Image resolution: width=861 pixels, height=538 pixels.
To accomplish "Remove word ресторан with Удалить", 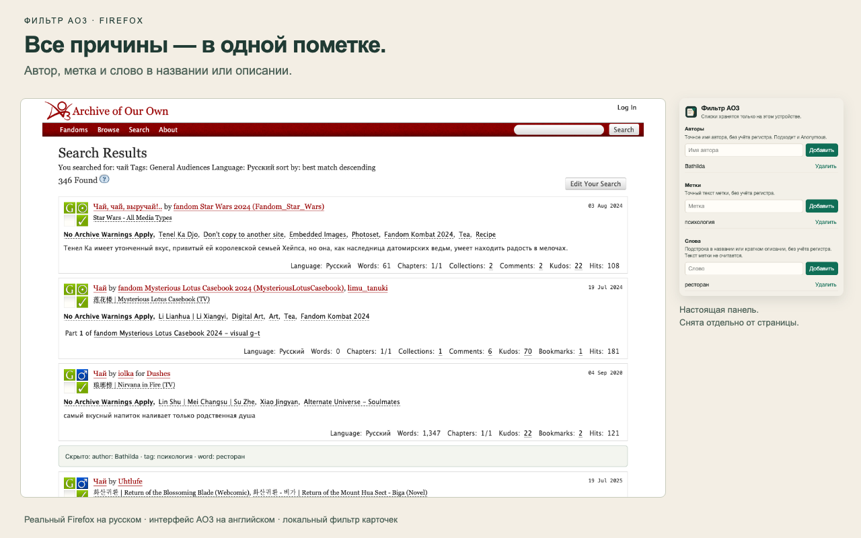I will coord(826,284).
